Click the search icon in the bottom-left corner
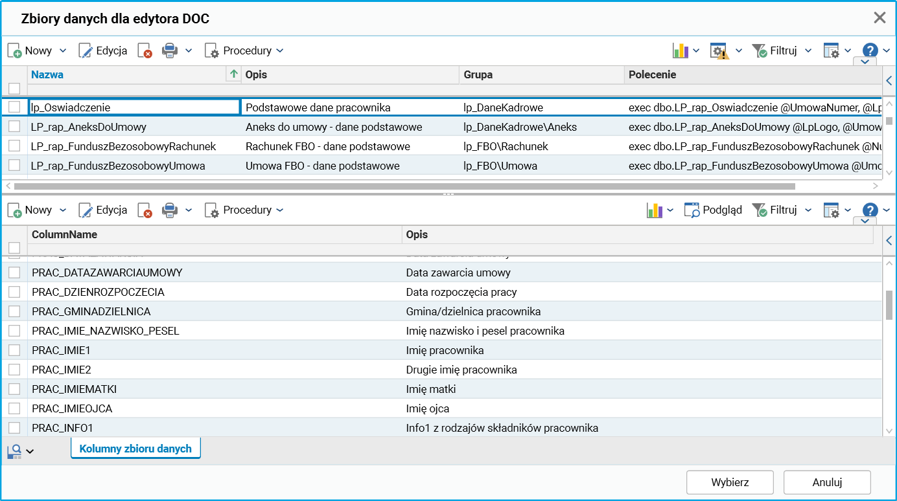This screenshot has width=897, height=501. click(14, 451)
